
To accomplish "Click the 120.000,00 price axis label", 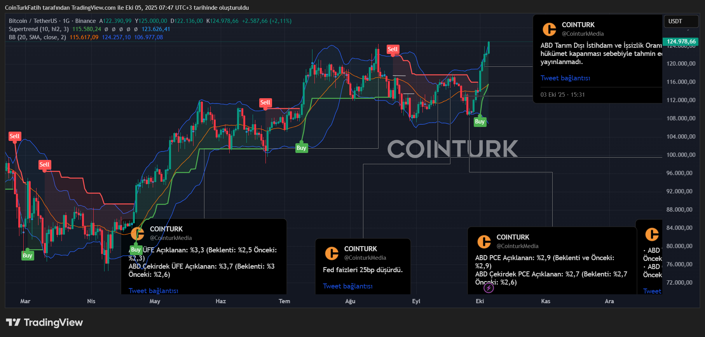I will coord(681,64).
